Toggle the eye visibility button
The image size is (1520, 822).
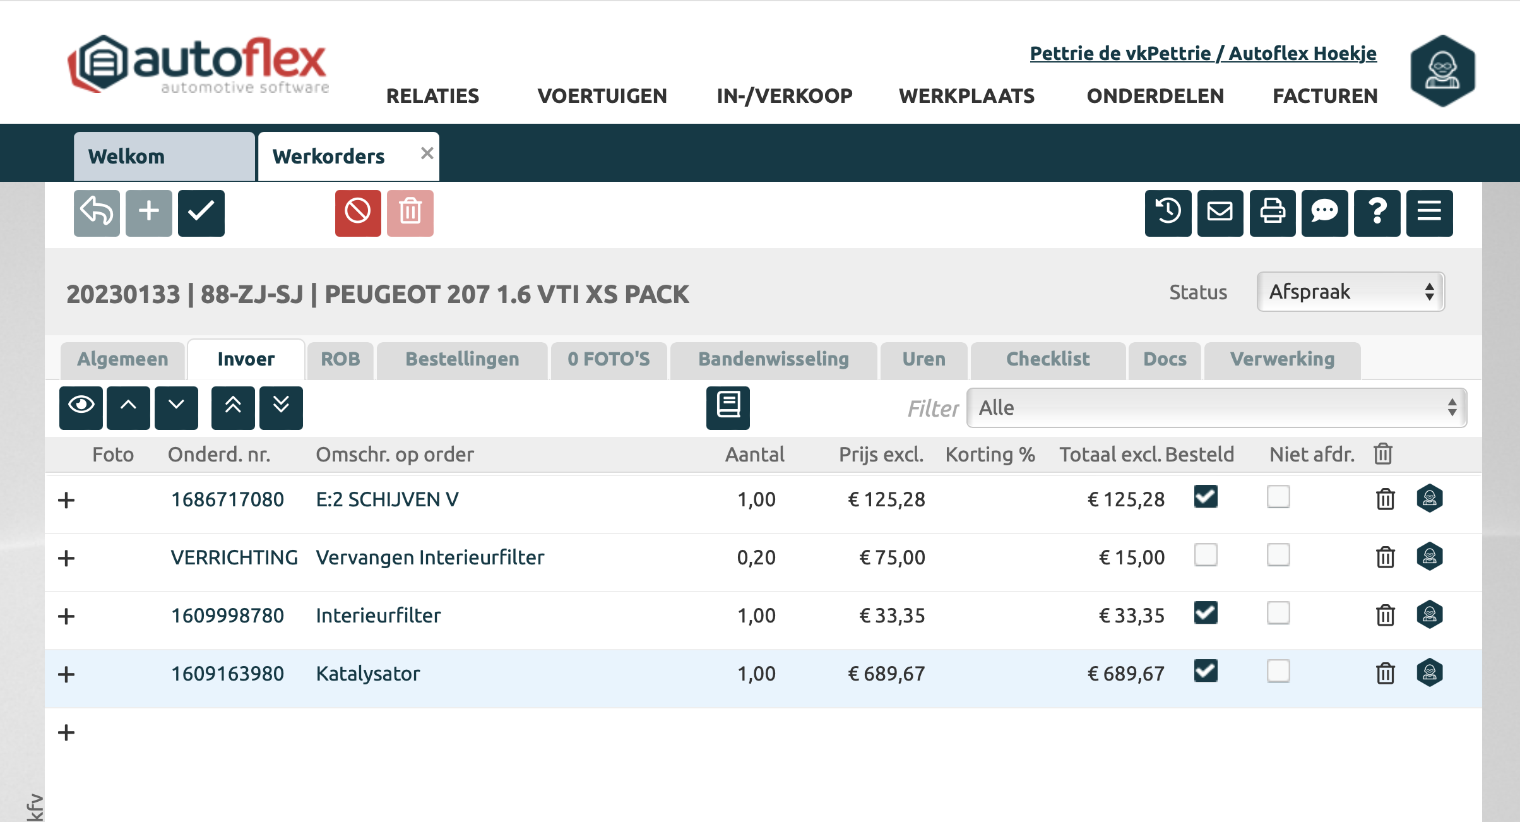(81, 407)
